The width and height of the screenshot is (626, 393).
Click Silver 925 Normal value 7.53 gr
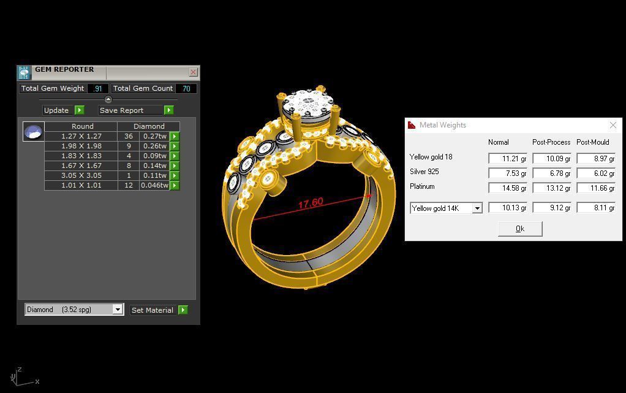[x=507, y=174]
